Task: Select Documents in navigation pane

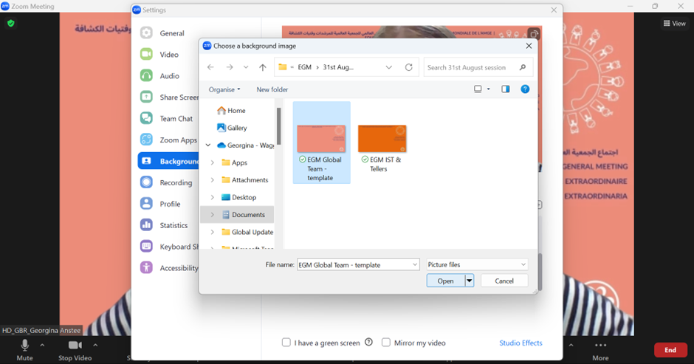Action: (244, 214)
